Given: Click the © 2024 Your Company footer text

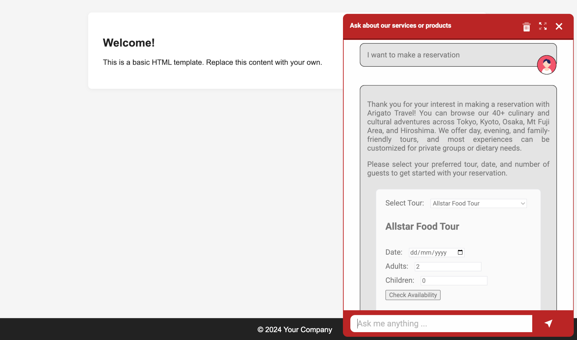Looking at the screenshot, I should coord(295,330).
